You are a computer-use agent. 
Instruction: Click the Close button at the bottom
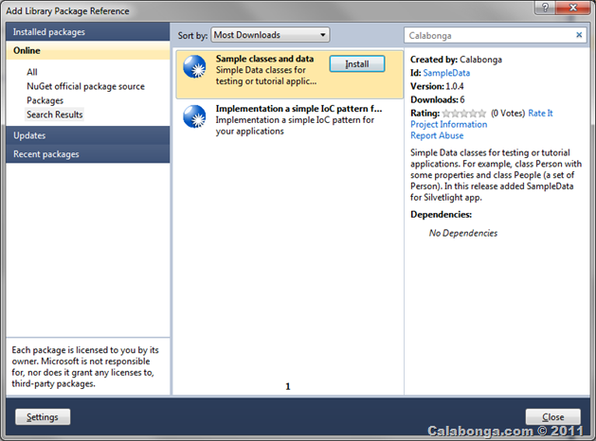coord(552,417)
